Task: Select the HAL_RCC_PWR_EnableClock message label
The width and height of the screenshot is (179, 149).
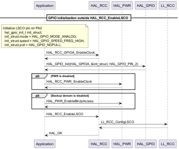Action: [x=69, y=81]
